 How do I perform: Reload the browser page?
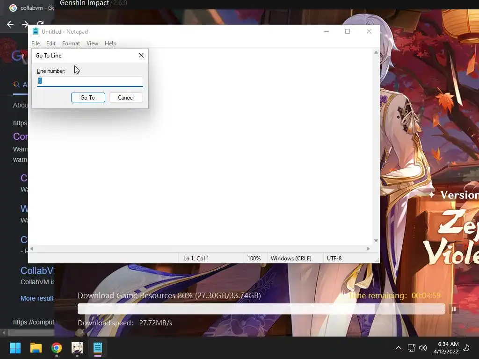(40, 23)
